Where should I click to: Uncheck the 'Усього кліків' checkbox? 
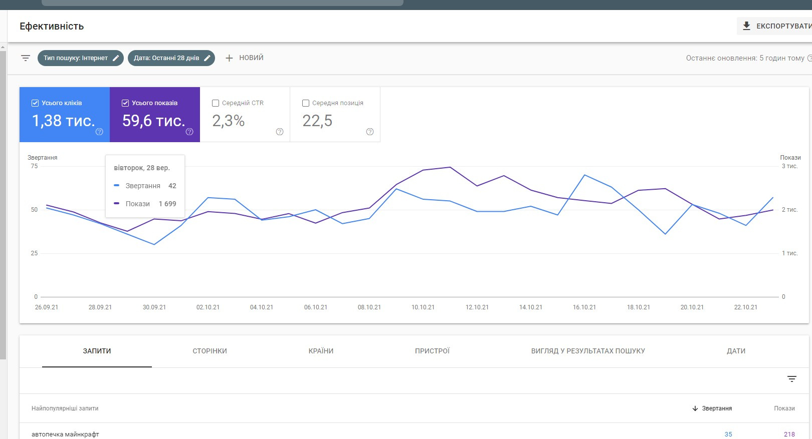(35, 103)
